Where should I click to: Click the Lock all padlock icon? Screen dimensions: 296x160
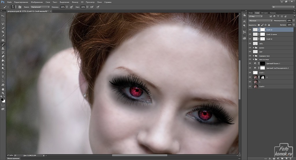(x=269, y=25)
